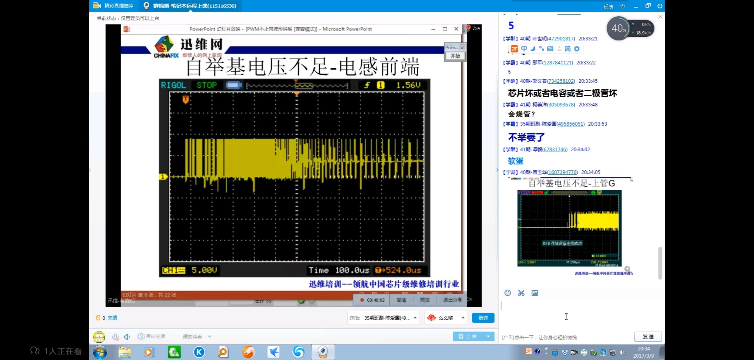Click the LV6 user avatar icon

click(99, 337)
